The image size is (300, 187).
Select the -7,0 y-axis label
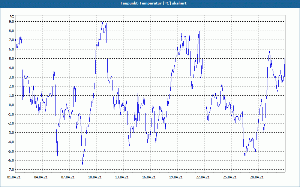11,170
